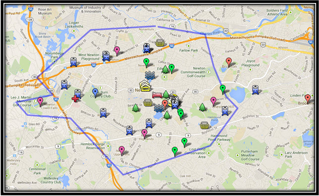Screen dimensions: 319x196
Task: Click the red bed lodging marker
Action: point(157,95)
